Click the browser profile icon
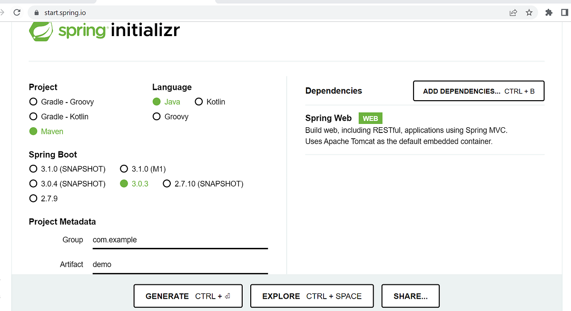Screen dimensions: 571x311 pos(566,12)
